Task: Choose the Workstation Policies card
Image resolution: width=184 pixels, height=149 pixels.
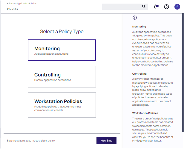Action: [x=62, y=105]
